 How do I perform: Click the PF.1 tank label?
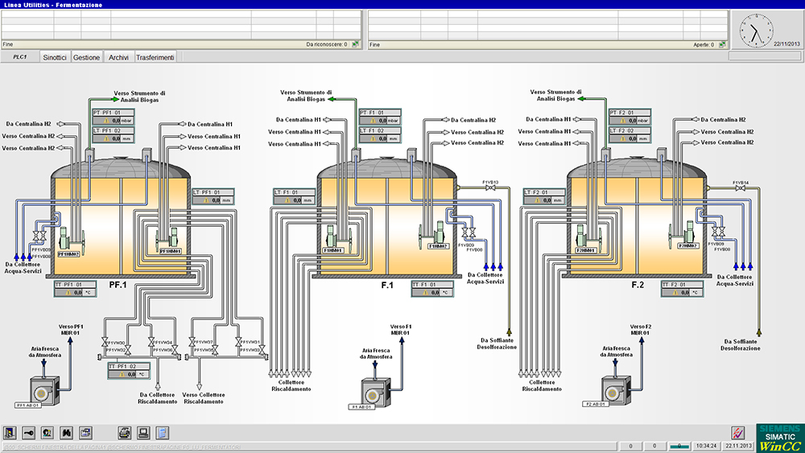click(118, 285)
